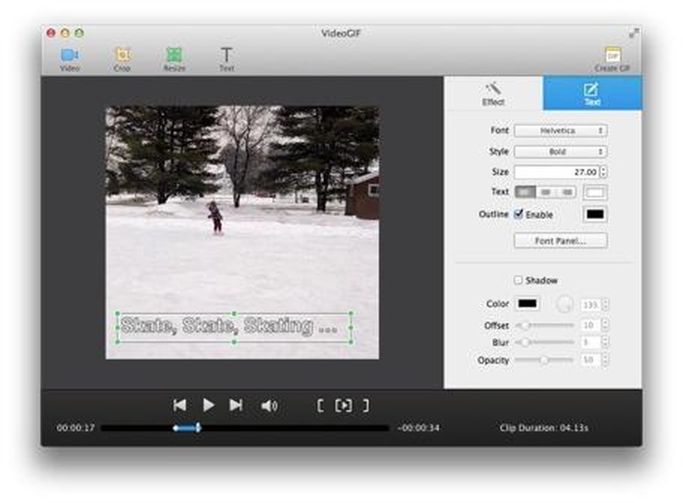Image resolution: width=683 pixels, height=503 pixels.
Task: Click the Offset slider
Action: [x=545, y=325]
